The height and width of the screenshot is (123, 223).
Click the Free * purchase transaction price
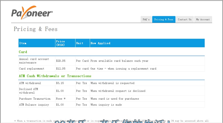pyautogui.click(x=61, y=99)
